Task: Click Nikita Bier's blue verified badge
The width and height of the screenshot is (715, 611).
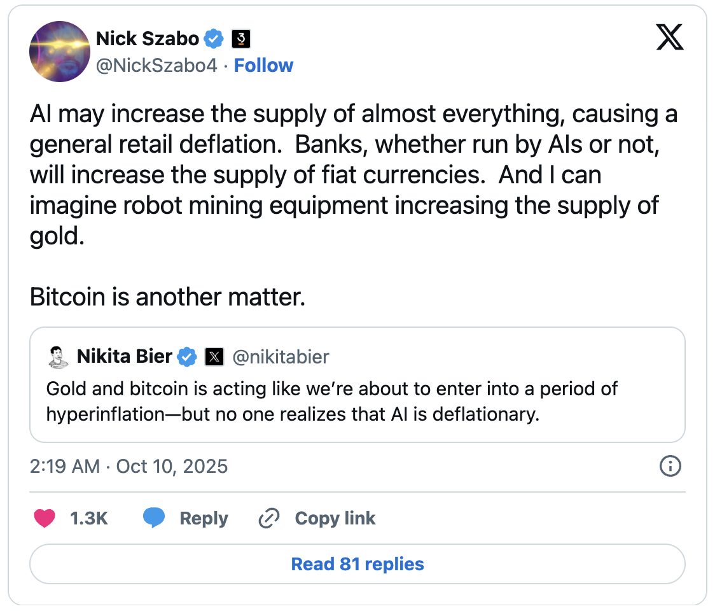Action: [186, 357]
